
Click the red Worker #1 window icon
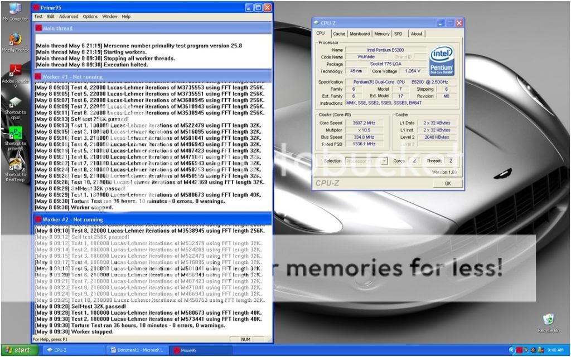[38, 77]
